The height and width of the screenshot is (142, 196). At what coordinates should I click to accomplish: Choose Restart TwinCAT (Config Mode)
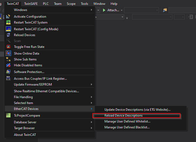point(50,29)
